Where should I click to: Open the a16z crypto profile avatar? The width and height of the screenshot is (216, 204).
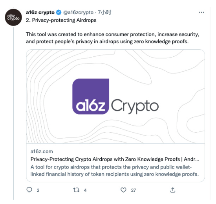pyautogui.click(x=13, y=17)
